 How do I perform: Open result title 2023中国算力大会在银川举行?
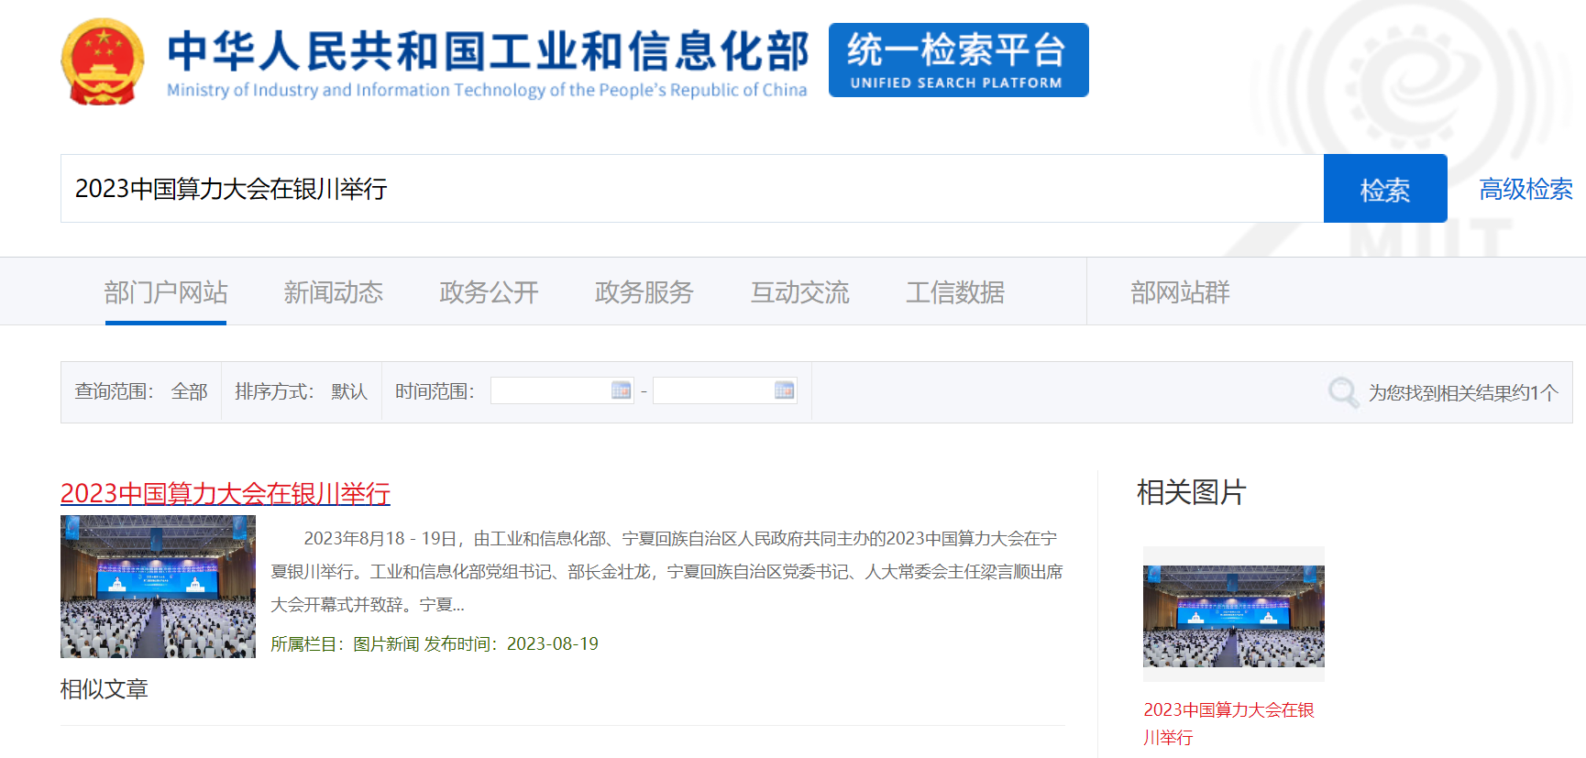click(226, 493)
